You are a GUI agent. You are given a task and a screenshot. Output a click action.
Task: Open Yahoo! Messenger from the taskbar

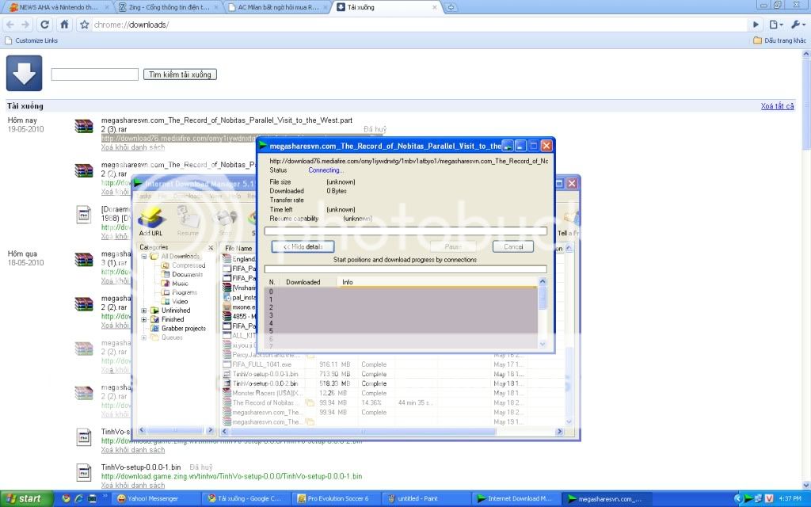[154, 499]
